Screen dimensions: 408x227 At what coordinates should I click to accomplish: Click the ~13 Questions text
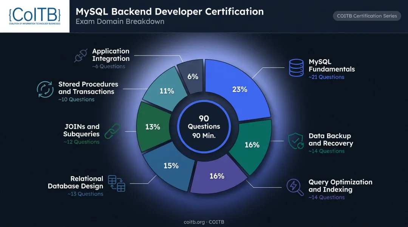[x=86, y=194]
